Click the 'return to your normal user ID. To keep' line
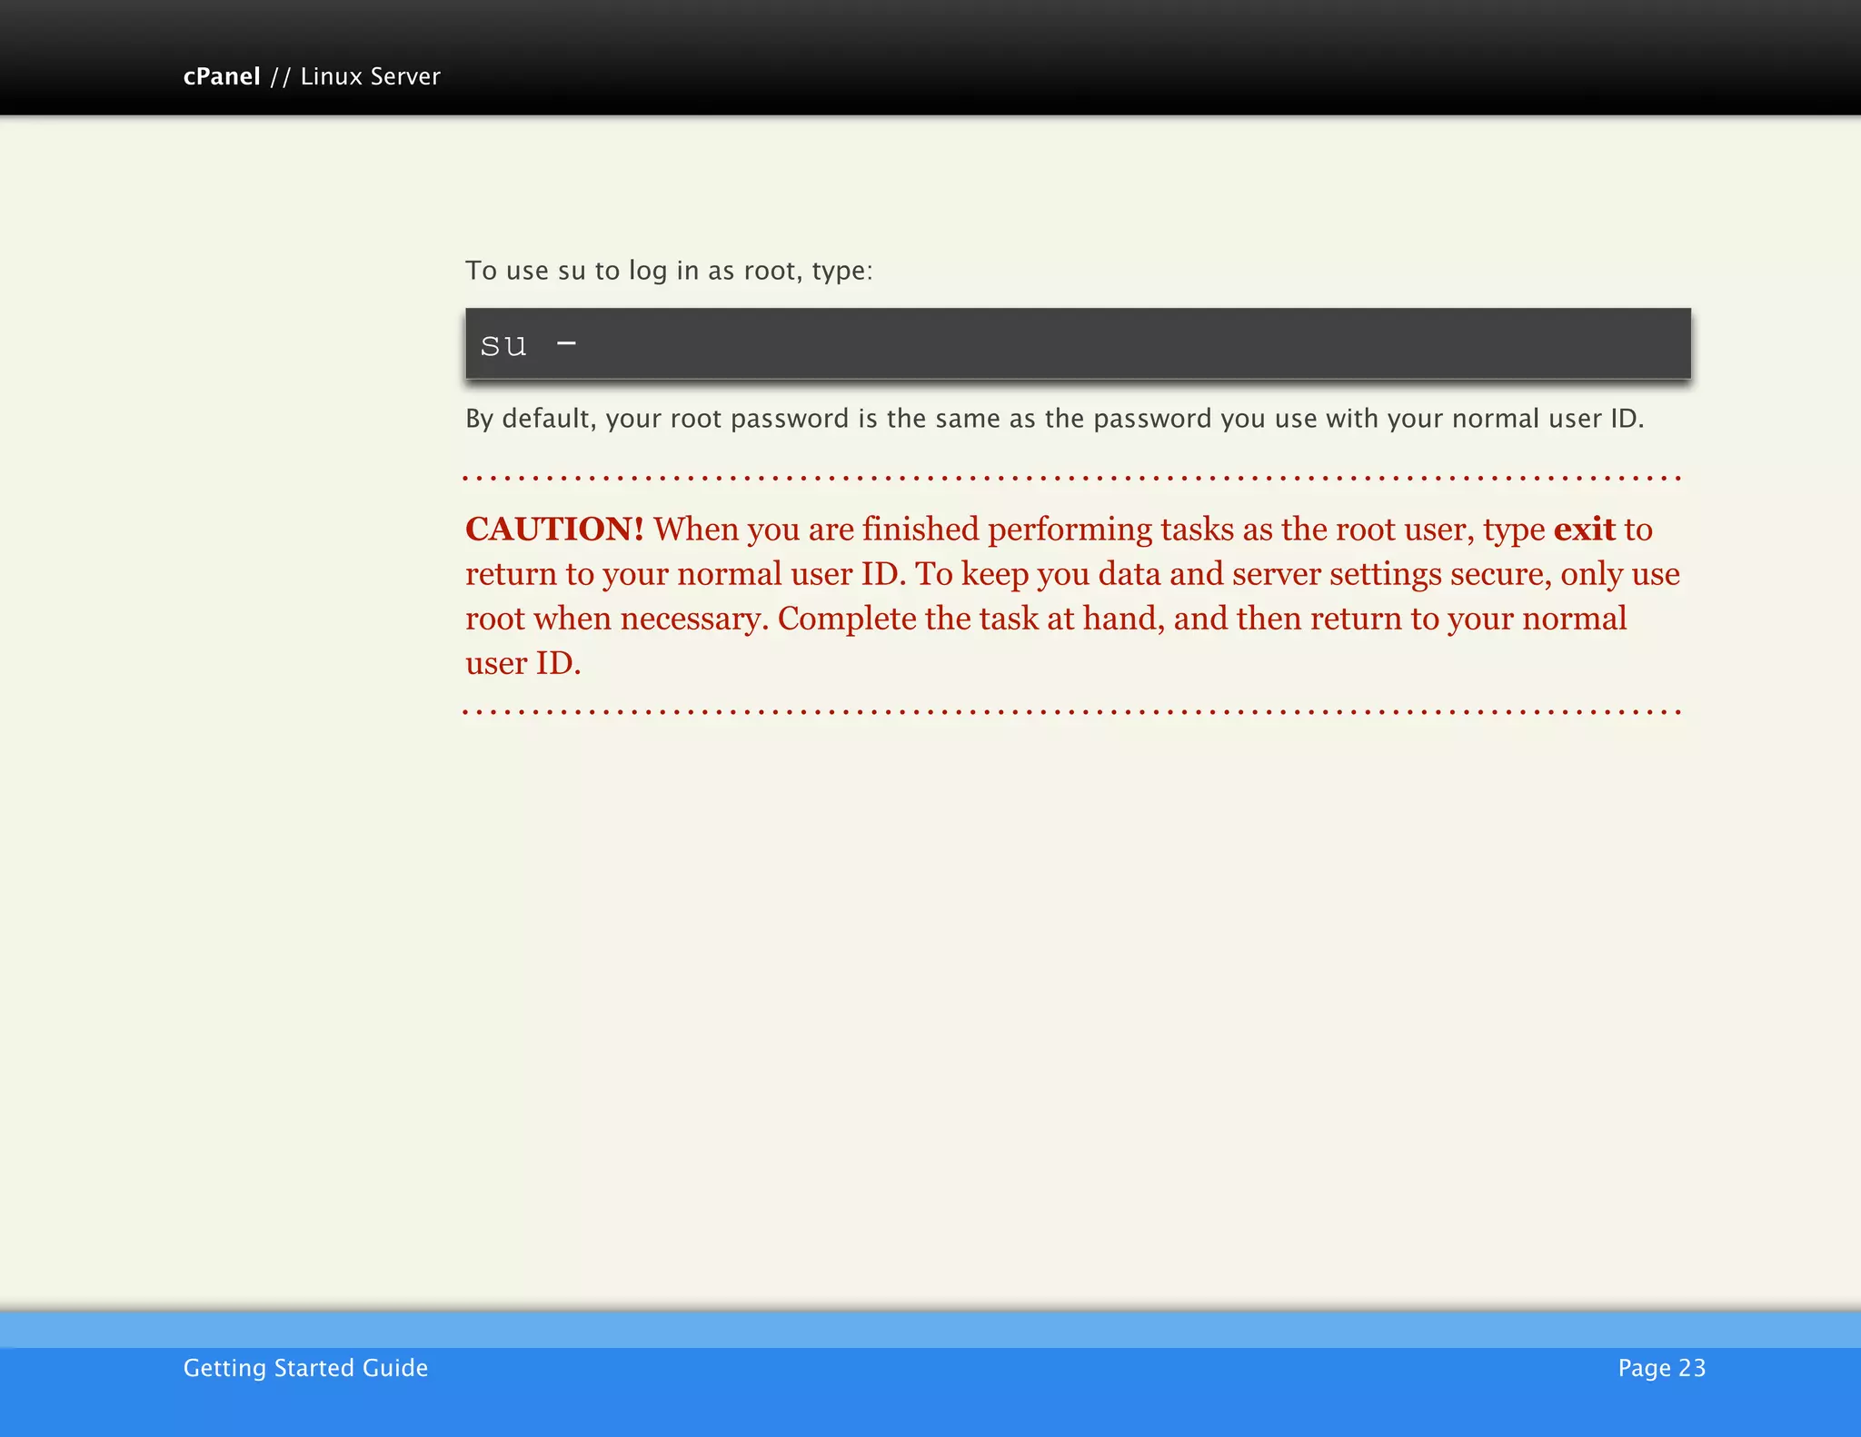Viewport: 1861px width, 1437px height. click(x=1072, y=574)
